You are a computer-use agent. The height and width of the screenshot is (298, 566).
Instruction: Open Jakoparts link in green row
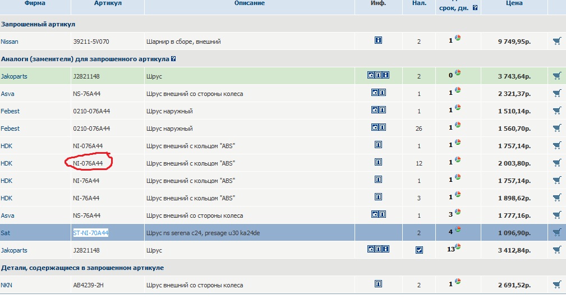(x=14, y=76)
